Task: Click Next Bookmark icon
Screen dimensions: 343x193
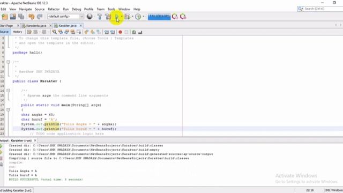Action: (x=93, y=32)
